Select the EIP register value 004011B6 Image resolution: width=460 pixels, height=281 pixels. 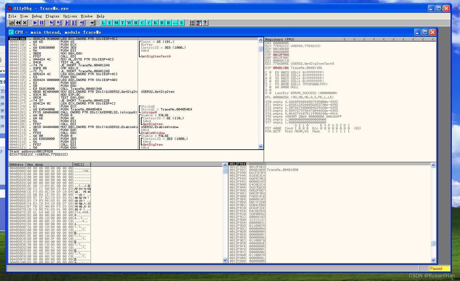pyautogui.click(x=281, y=68)
